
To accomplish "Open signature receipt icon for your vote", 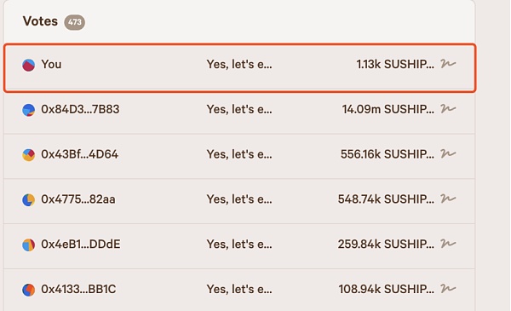I will point(448,64).
